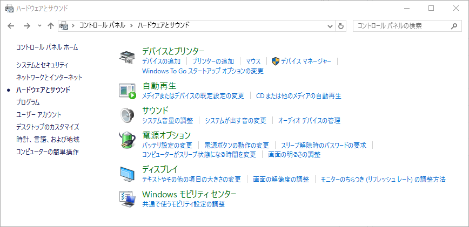Click the Display monitor icon

[128, 174]
